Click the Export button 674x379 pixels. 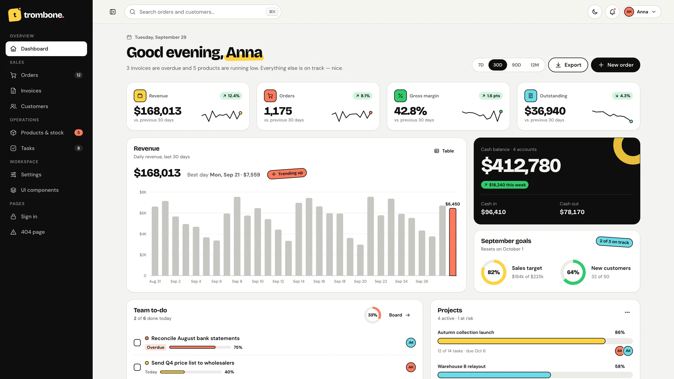point(568,65)
